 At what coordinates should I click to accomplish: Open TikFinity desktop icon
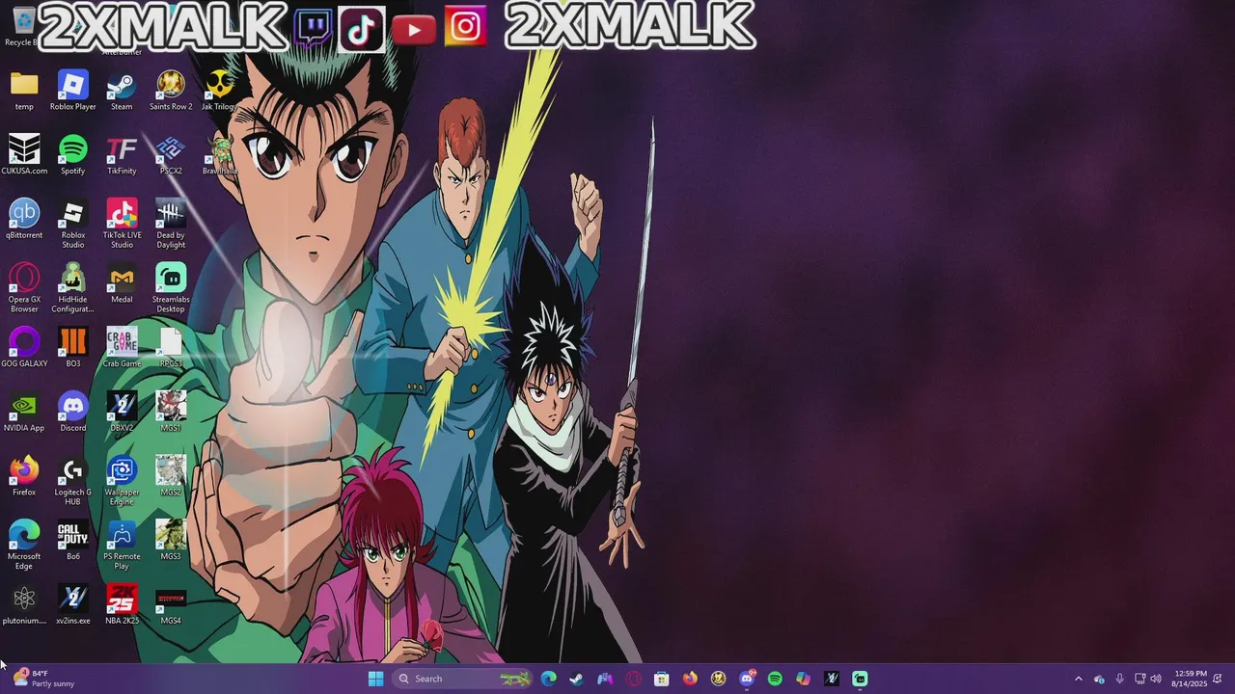122,155
